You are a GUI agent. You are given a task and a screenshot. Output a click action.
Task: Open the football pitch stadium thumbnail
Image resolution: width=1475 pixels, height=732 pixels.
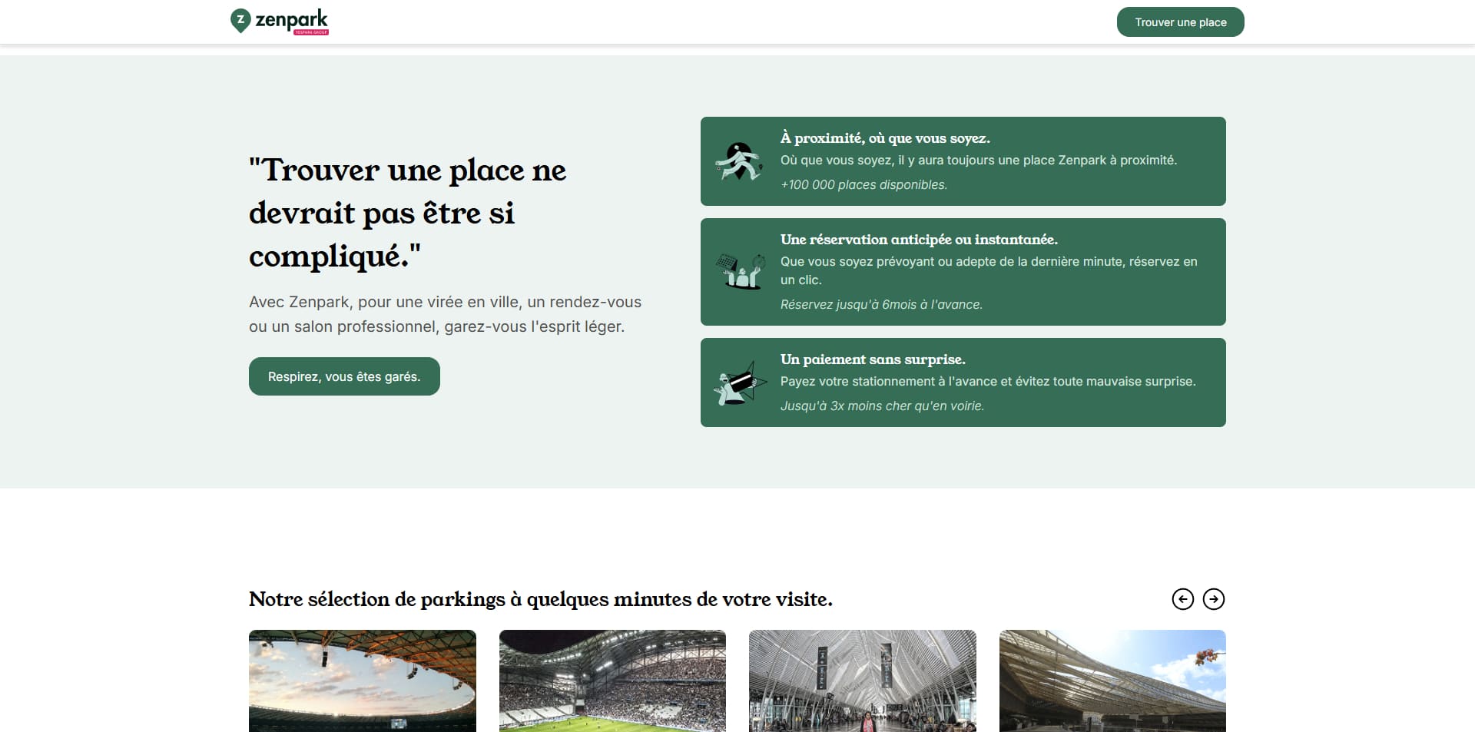click(612, 681)
